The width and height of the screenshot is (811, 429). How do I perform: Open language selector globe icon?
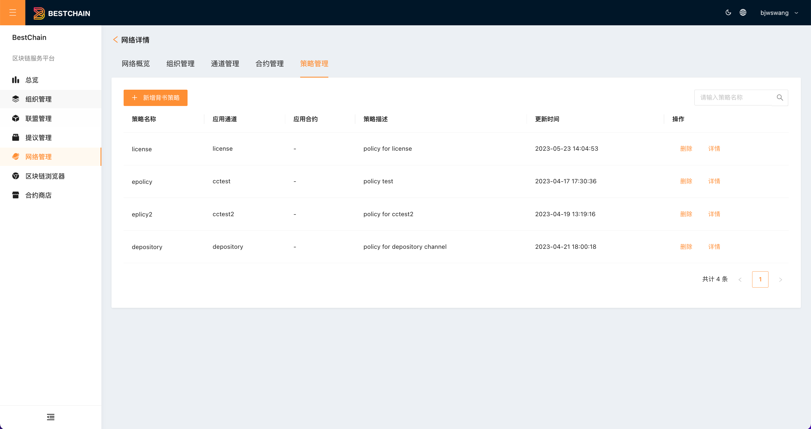[x=743, y=13]
